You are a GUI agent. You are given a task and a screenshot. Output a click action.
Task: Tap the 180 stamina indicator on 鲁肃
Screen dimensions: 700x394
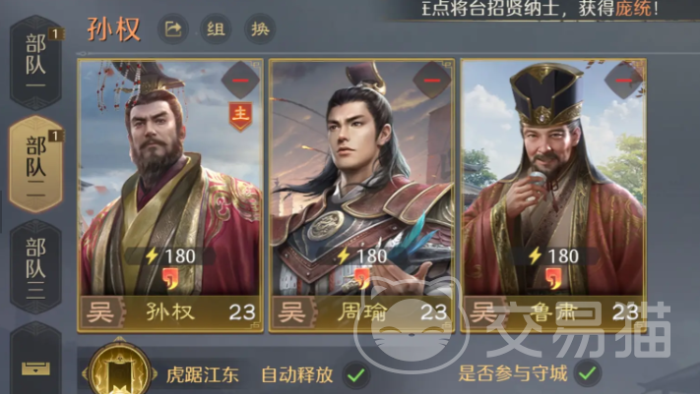point(553,255)
